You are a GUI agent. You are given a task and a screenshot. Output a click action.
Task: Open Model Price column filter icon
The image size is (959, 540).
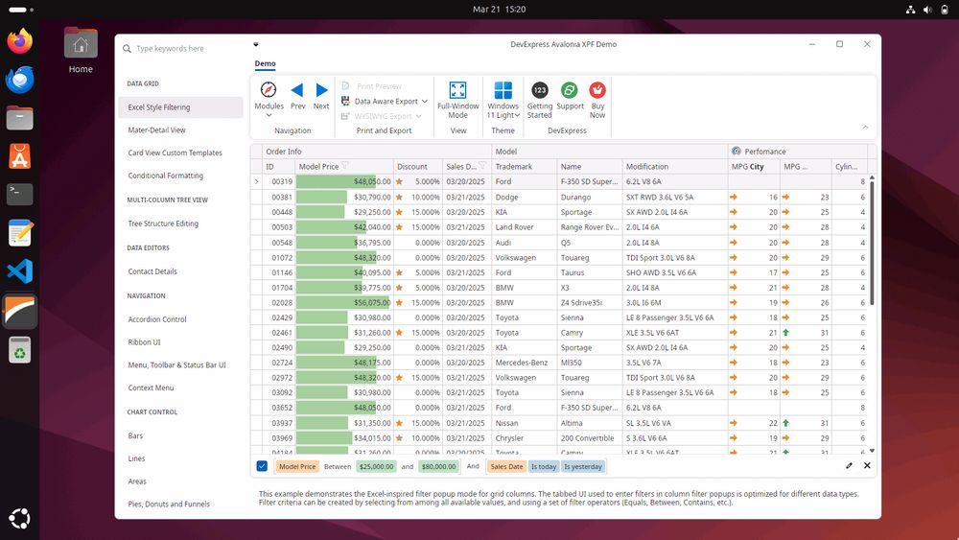(344, 166)
